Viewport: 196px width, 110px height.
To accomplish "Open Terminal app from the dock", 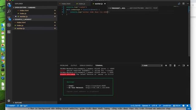I will (3, 70).
